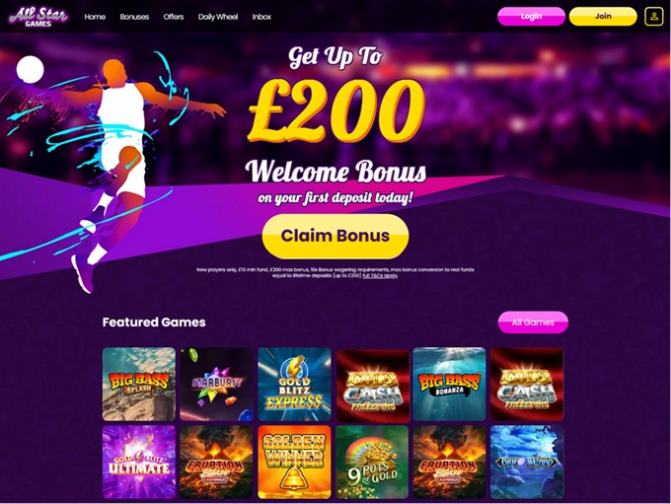The image size is (671, 504).
Task: Launch the Starburst game tile
Action: coord(216,384)
